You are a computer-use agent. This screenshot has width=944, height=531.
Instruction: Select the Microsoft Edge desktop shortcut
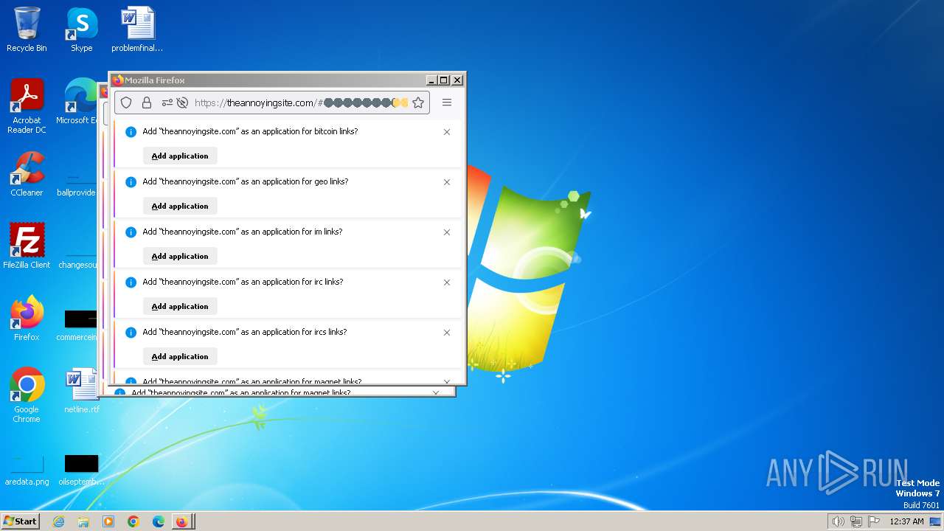click(80, 102)
